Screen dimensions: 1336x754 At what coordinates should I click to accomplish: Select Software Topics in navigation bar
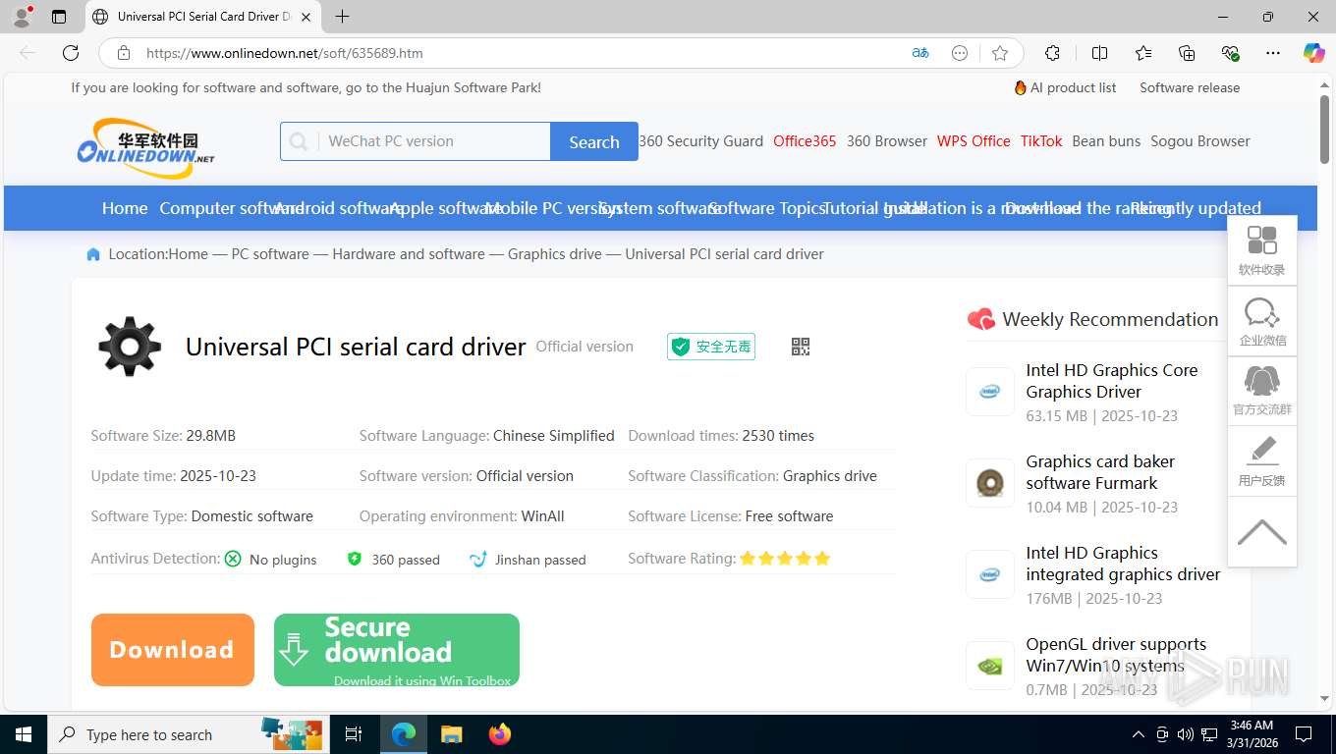click(766, 208)
